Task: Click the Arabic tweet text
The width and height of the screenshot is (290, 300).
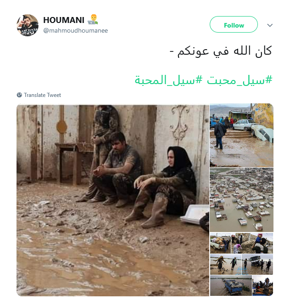Action: coord(221,51)
